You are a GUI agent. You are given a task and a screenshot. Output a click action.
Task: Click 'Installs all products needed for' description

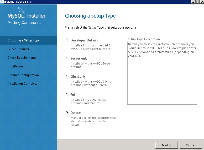click(x=91, y=47)
